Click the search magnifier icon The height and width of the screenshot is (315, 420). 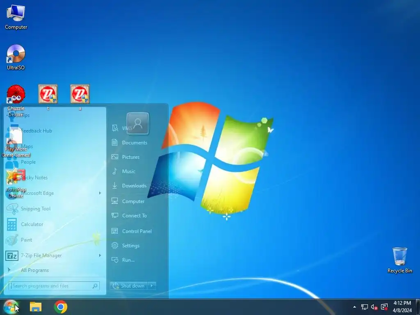tap(95, 286)
